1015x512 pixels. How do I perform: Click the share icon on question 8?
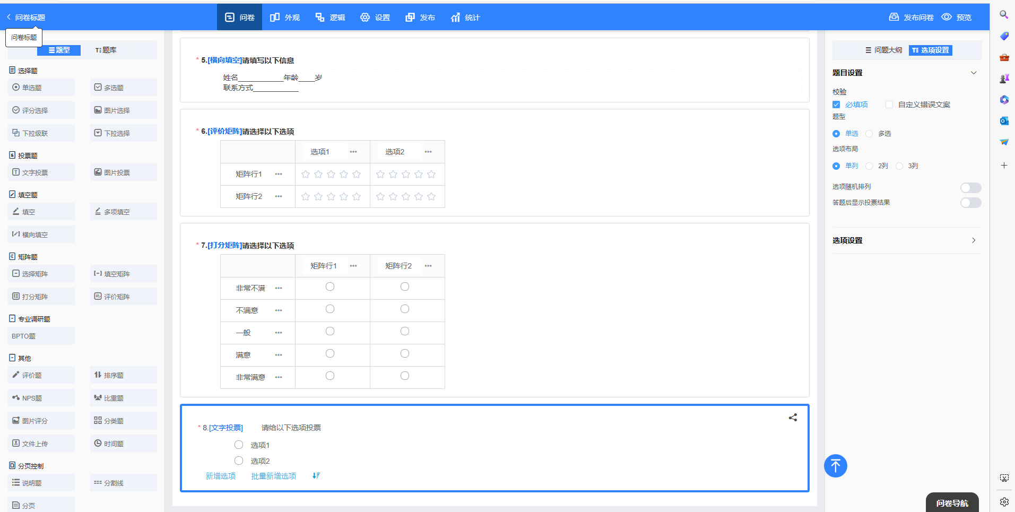pos(793,418)
